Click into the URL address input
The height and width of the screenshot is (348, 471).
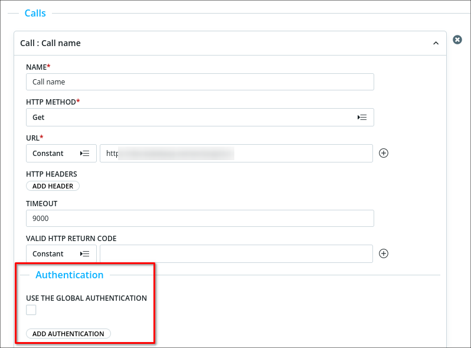click(x=236, y=153)
